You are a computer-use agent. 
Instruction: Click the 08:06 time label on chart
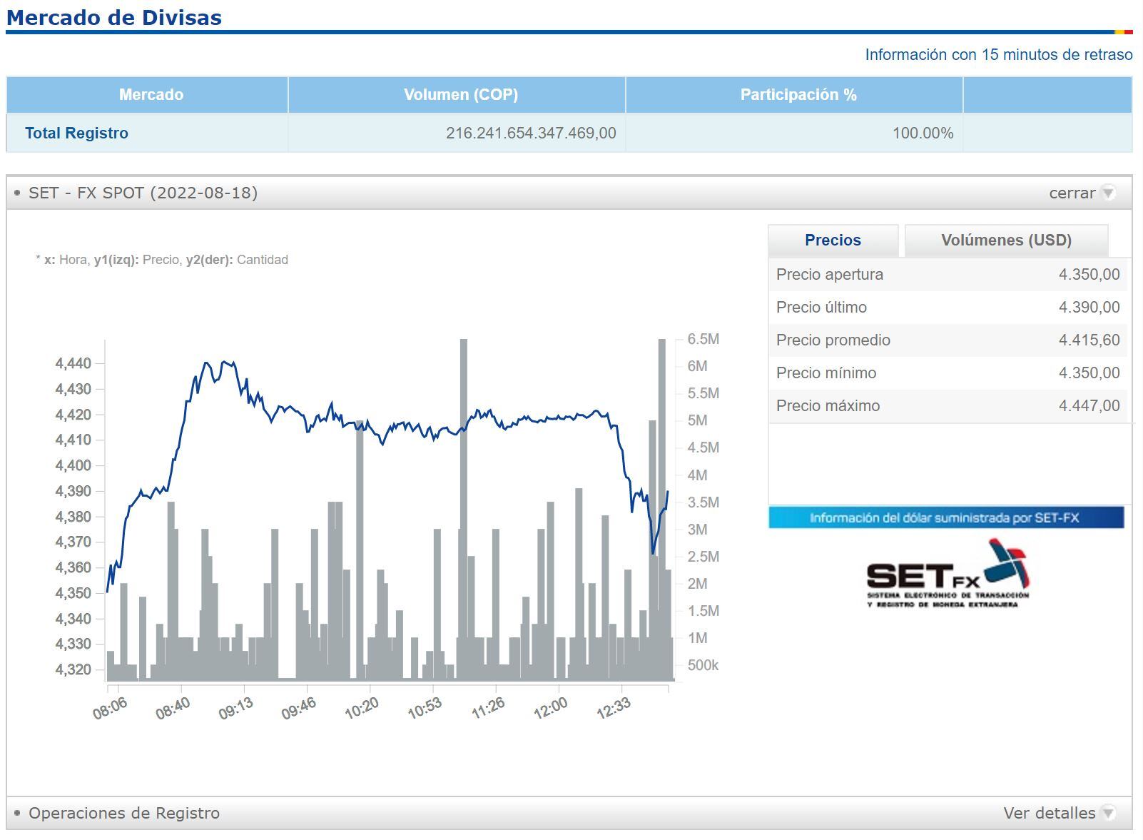coord(110,708)
